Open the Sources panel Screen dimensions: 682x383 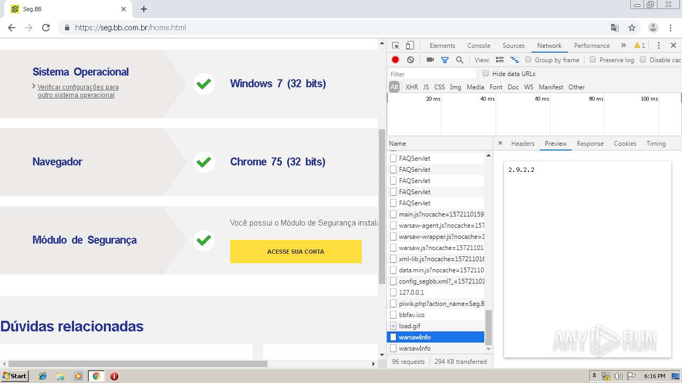pyautogui.click(x=514, y=46)
